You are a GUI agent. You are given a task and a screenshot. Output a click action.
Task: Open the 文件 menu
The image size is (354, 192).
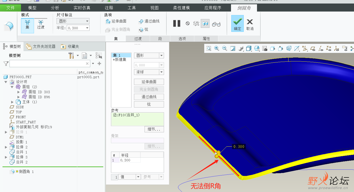click(10, 8)
